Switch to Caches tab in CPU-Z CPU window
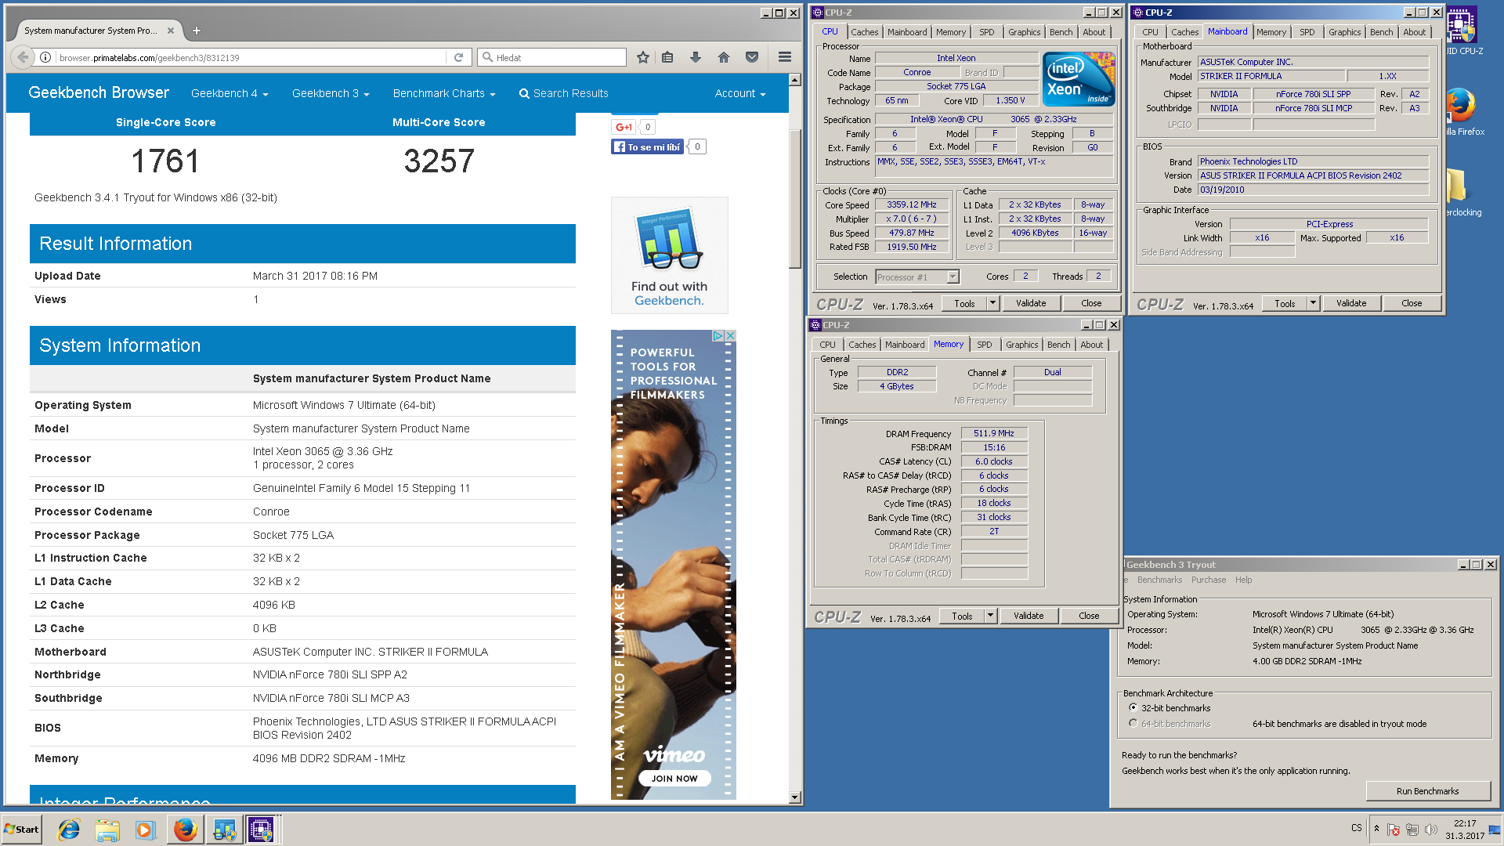 pos(864,32)
